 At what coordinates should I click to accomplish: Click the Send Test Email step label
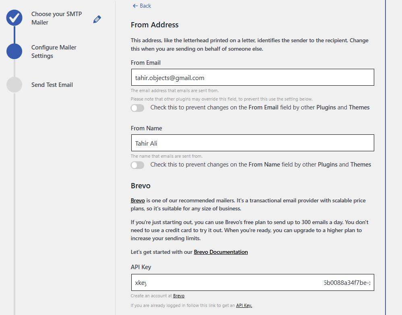coord(52,84)
